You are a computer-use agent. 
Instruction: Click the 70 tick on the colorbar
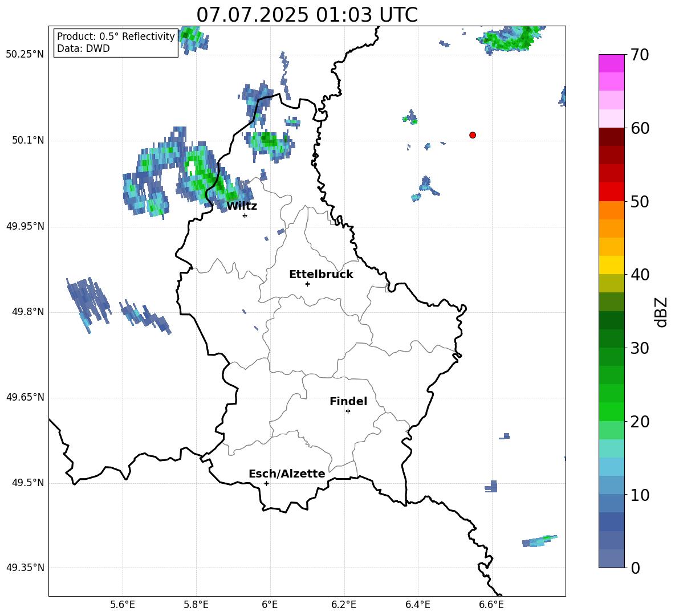click(640, 55)
